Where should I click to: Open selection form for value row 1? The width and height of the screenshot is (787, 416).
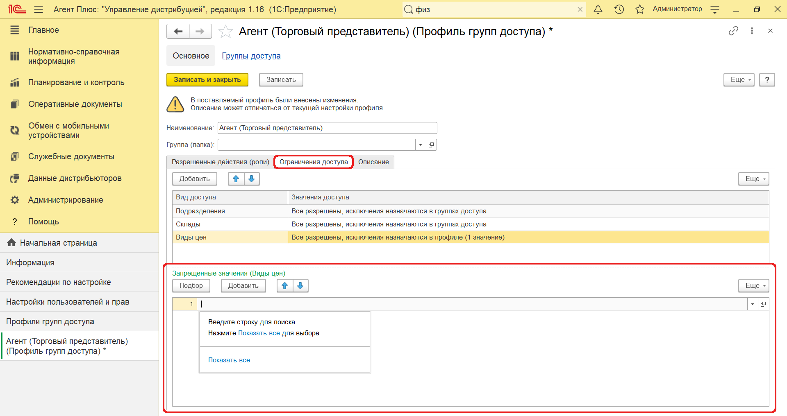click(x=763, y=304)
